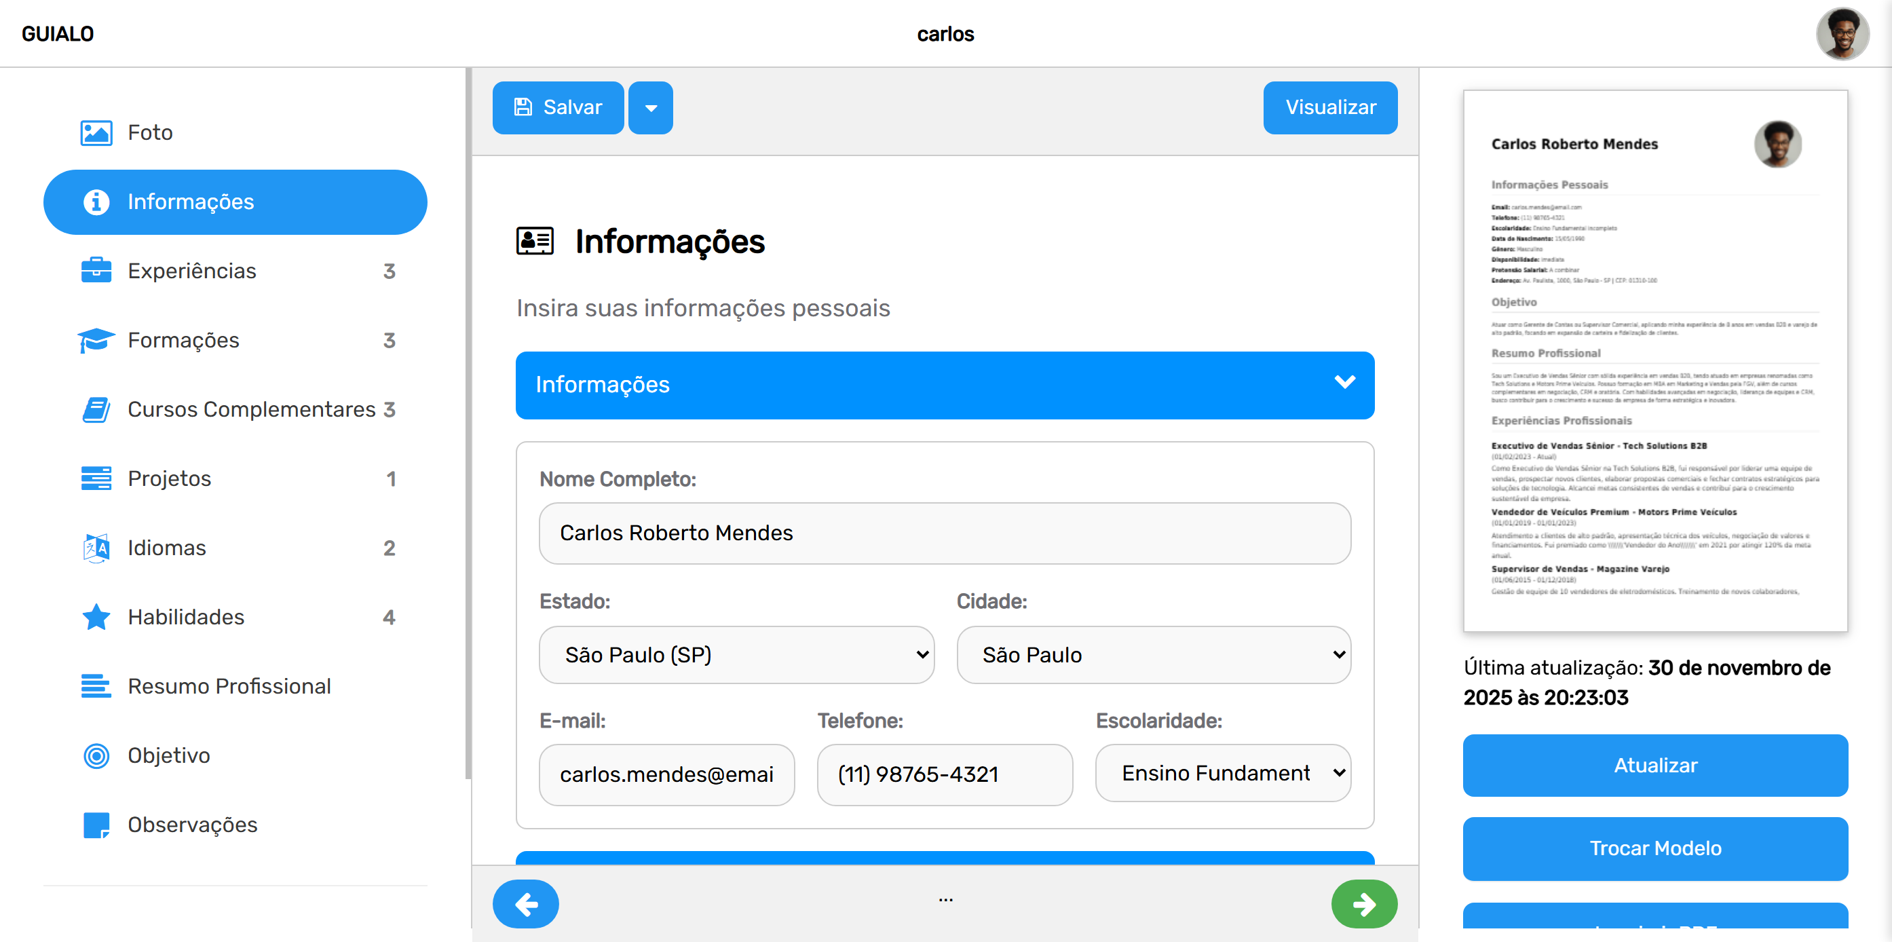Click the Experiências briefcase icon
Image resolution: width=1892 pixels, height=942 pixels.
[96, 270]
